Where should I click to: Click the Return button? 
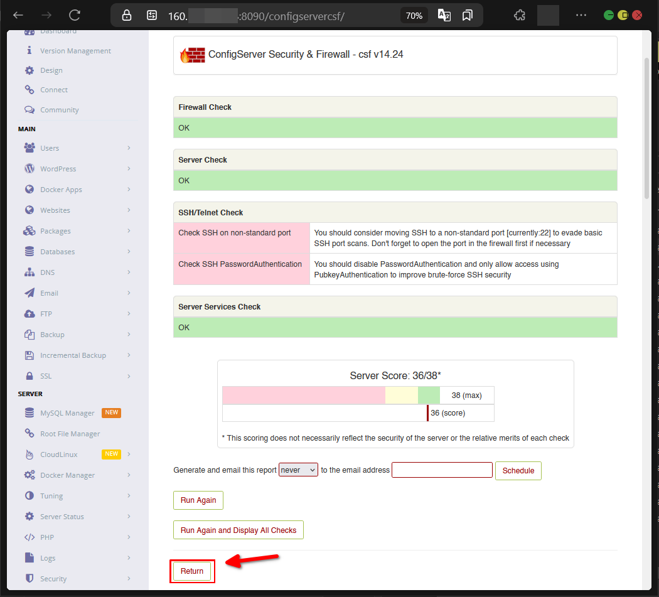coord(192,571)
